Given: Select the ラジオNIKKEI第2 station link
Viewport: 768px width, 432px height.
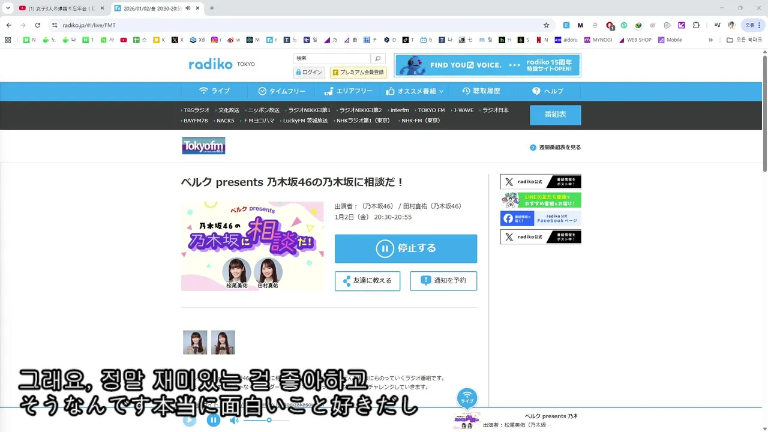Looking at the screenshot, I should coord(360,110).
